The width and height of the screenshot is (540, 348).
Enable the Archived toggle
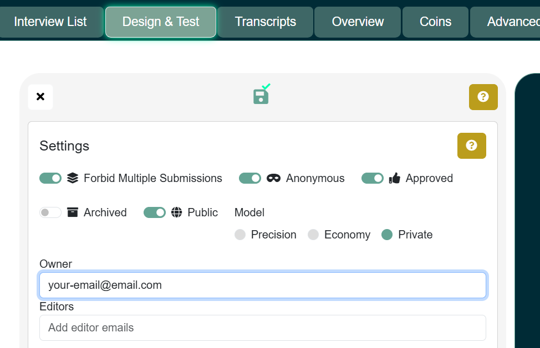coord(50,212)
